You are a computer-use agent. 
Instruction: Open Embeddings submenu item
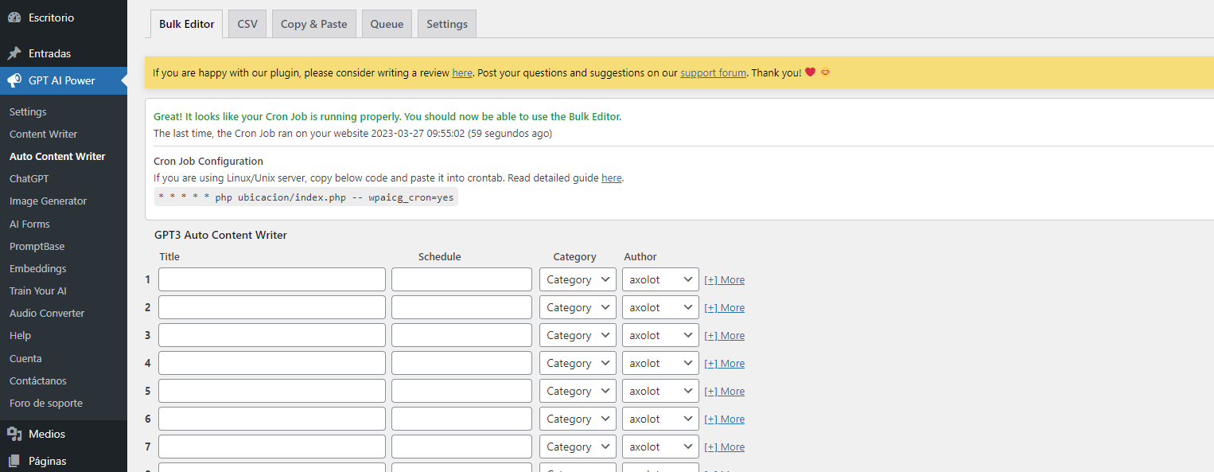(37, 268)
